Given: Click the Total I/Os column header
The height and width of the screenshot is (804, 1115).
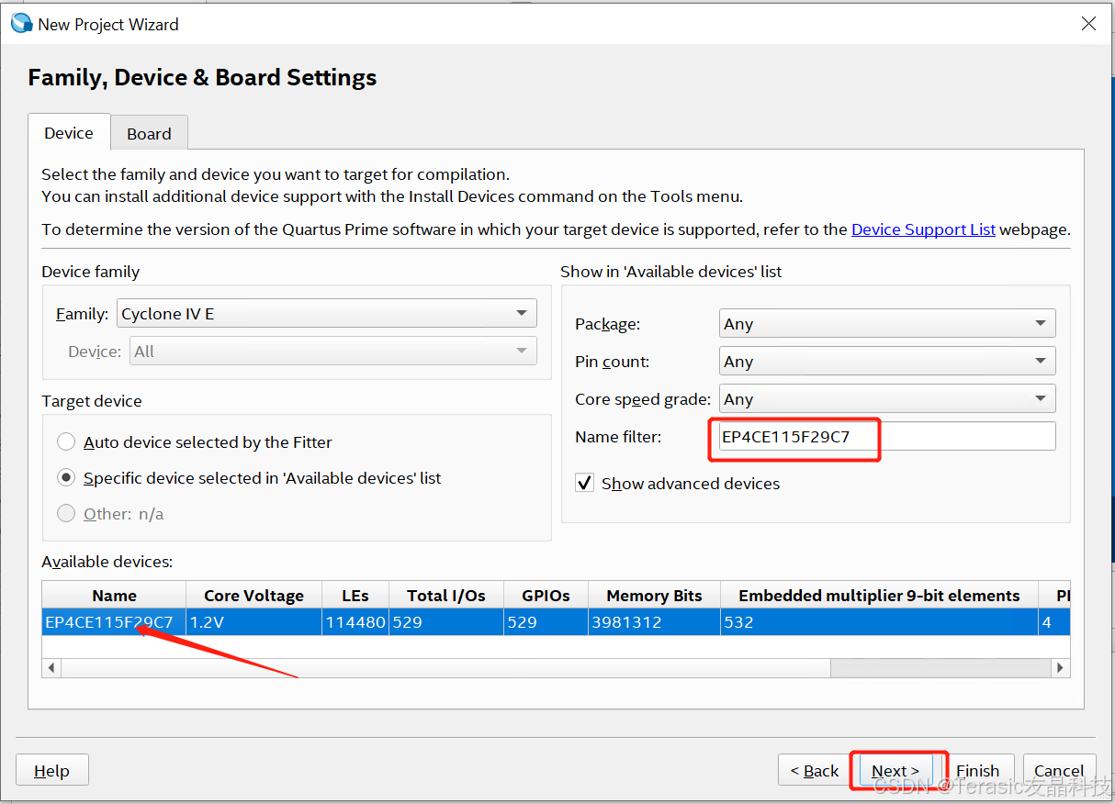Looking at the screenshot, I should (446, 595).
